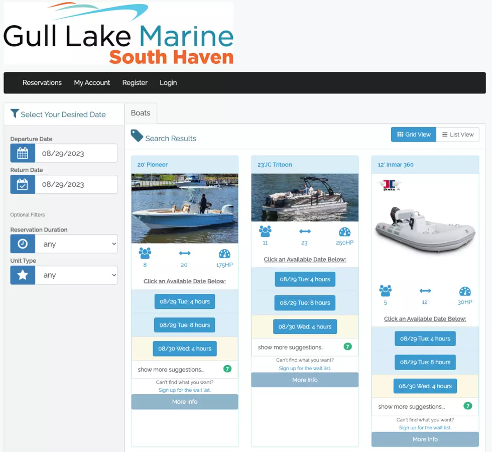Open the Unit Type dropdown
The image size is (492, 452).
[x=76, y=275]
